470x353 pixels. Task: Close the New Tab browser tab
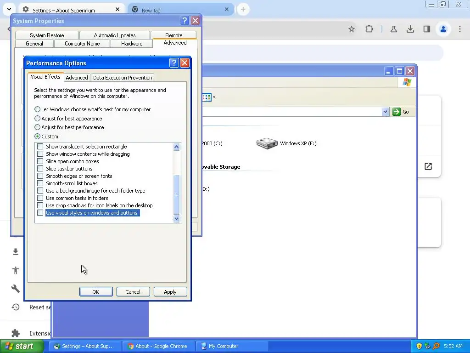(227, 9)
